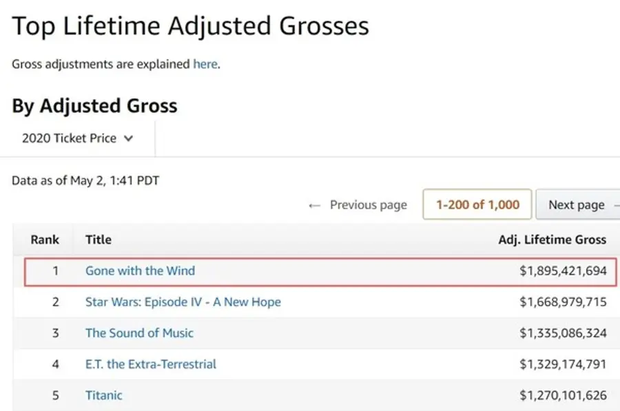Open the 'here' gross adjustments link
Image resolution: width=620 pixels, height=411 pixels.
pos(205,64)
